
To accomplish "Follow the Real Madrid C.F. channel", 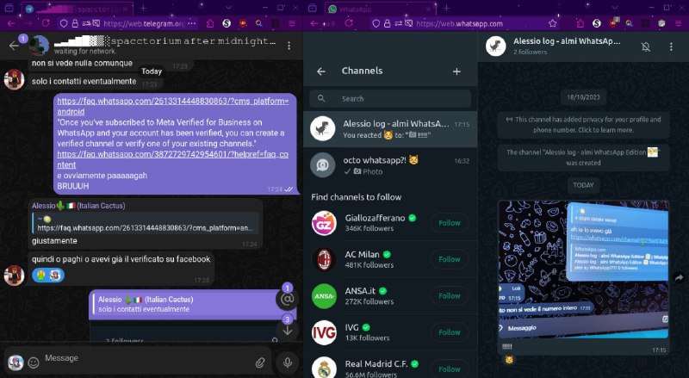I will pos(449,369).
